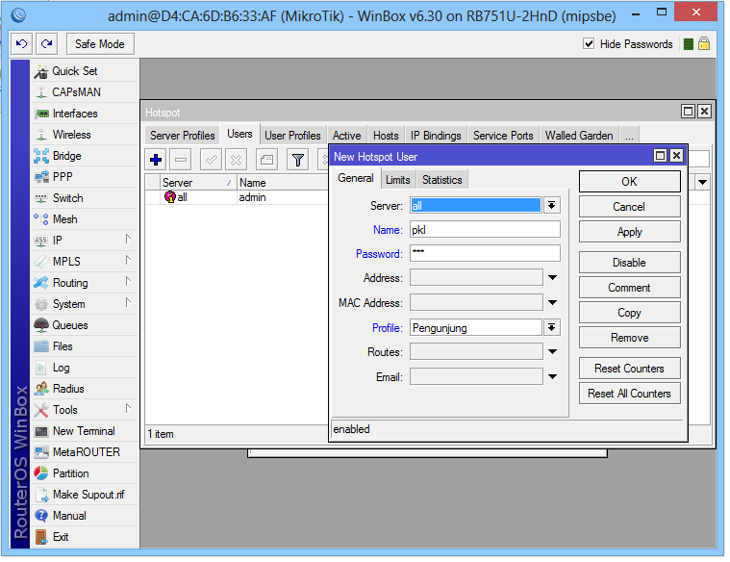
Task: Open Quick Set from sidebar
Action: pyautogui.click(x=86, y=71)
